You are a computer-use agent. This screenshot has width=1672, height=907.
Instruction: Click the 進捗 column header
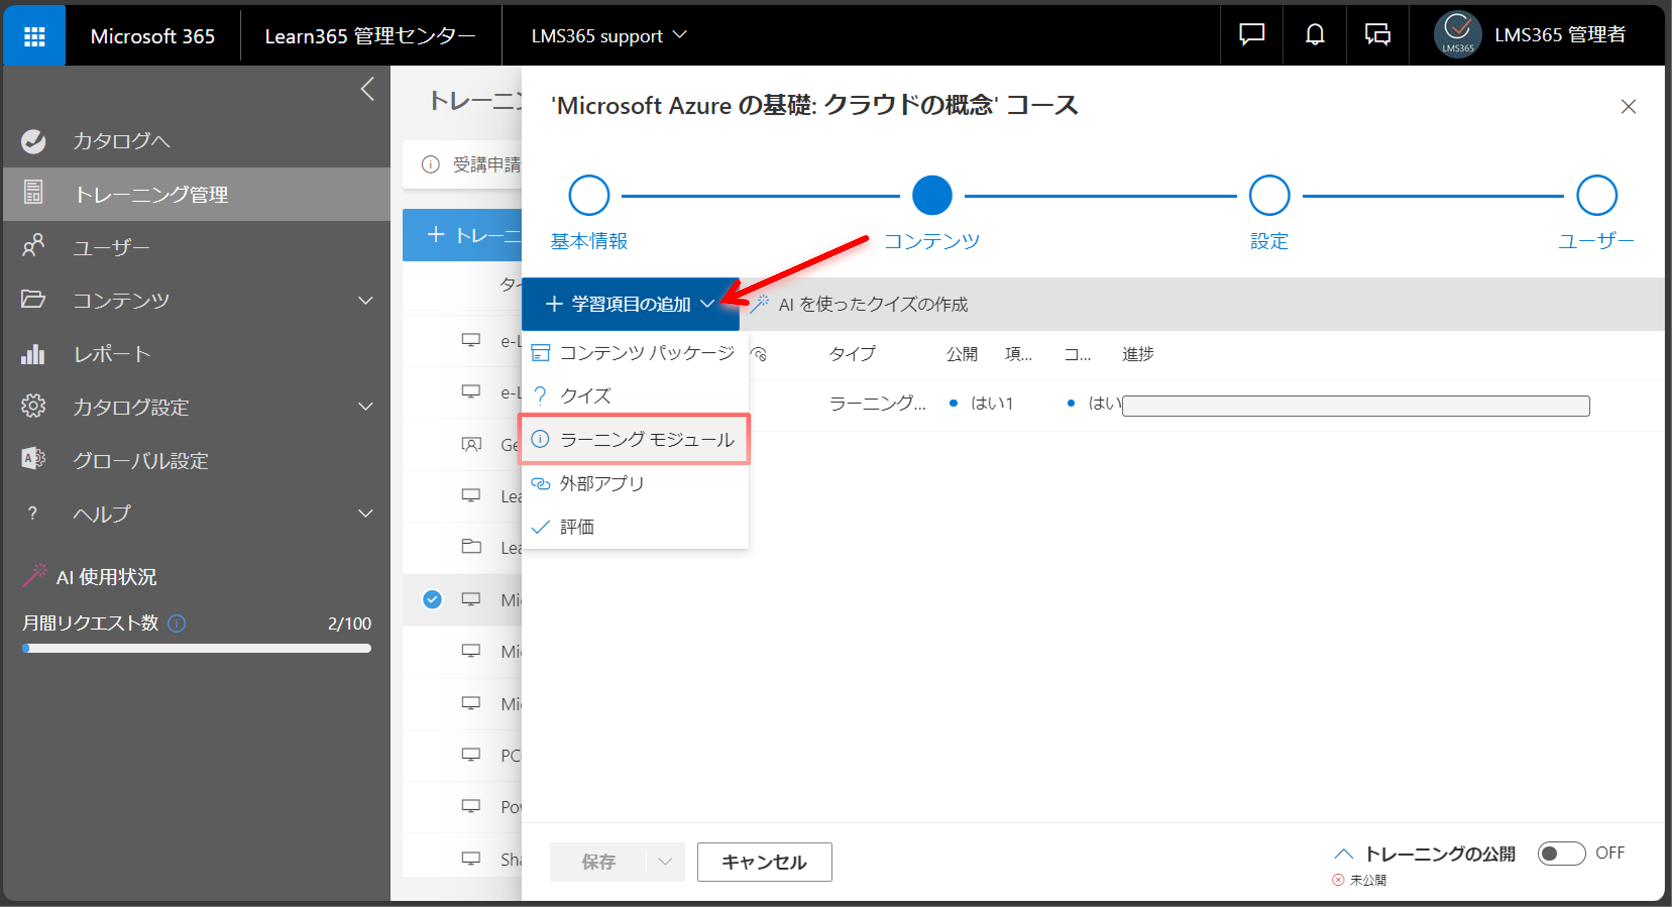(x=1138, y=354)
